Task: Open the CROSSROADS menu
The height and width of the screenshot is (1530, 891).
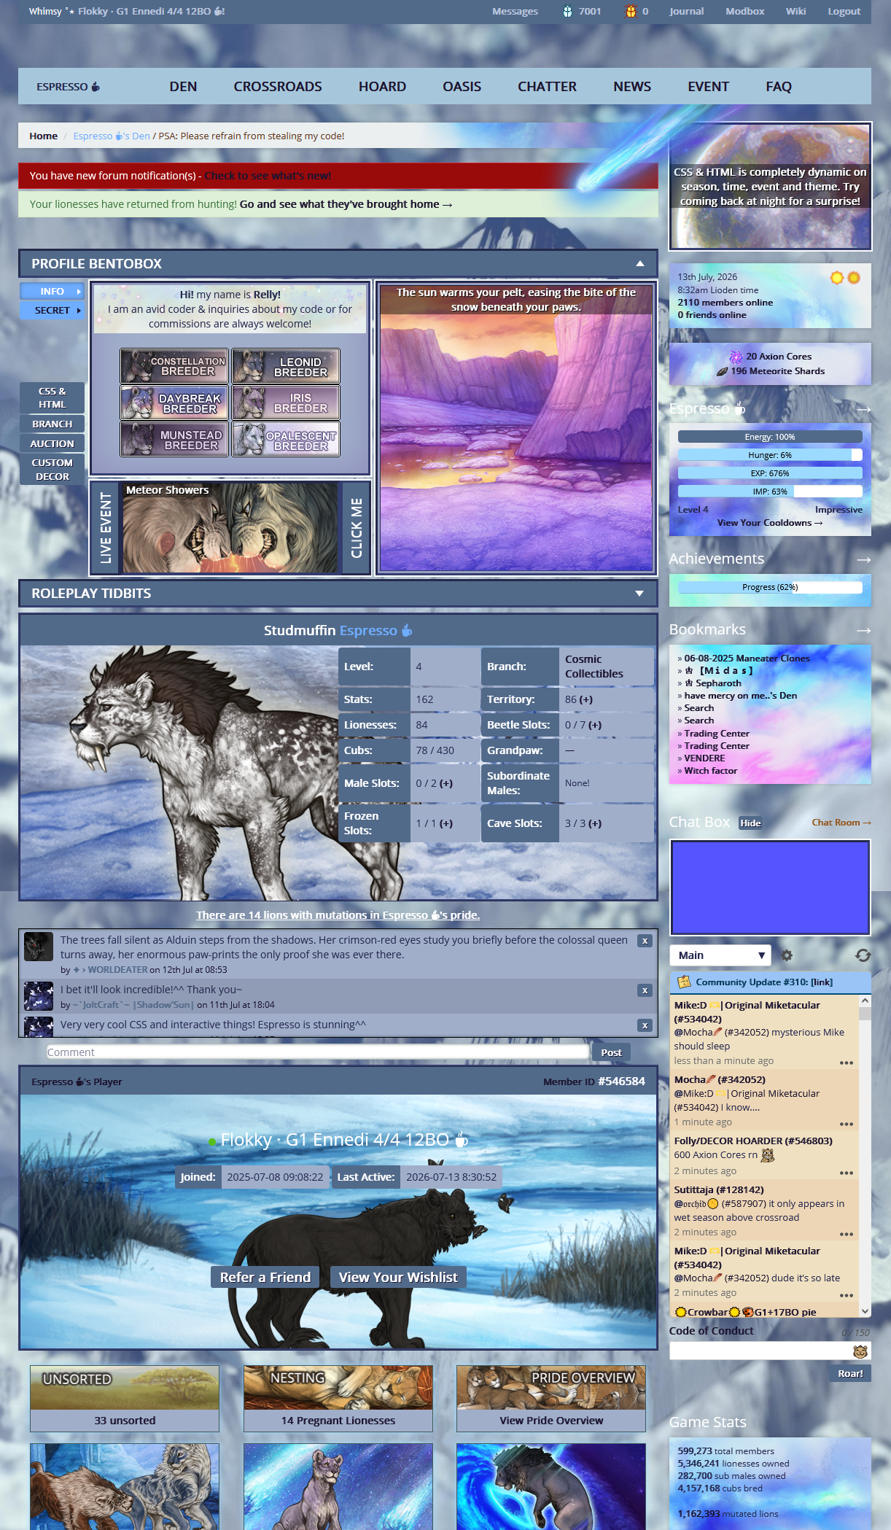Action: [x=278, y=86]
